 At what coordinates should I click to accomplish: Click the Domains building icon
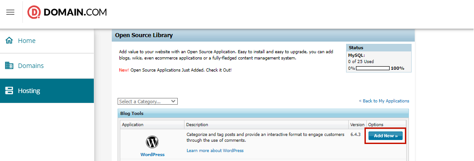(x=9, y=66)
